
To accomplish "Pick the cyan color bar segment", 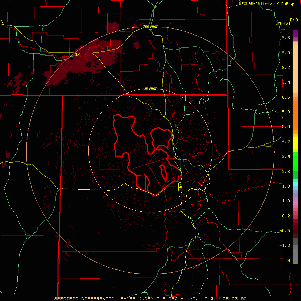I will pyautogui.click(x=295, y=184).
